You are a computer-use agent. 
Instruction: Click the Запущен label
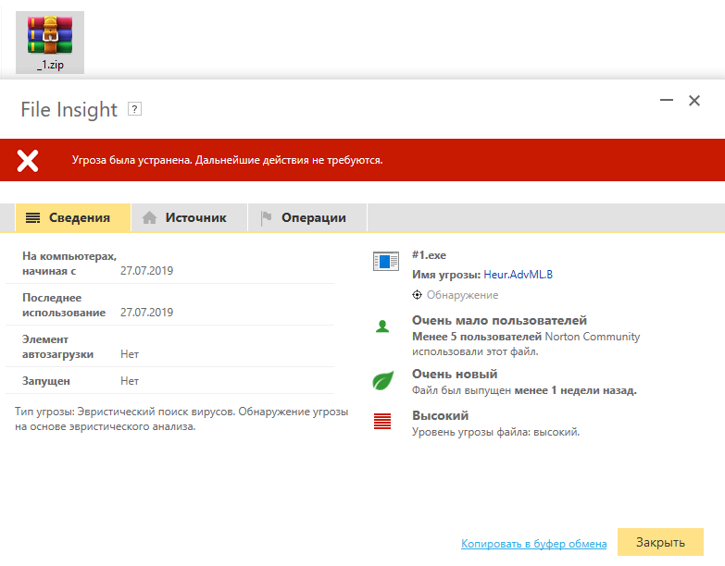pos(46,381)
